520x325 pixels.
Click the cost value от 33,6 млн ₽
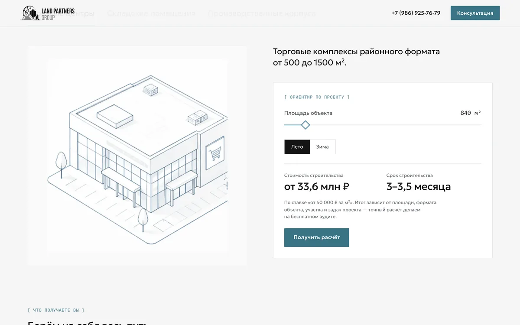click(x=317, y=187)
